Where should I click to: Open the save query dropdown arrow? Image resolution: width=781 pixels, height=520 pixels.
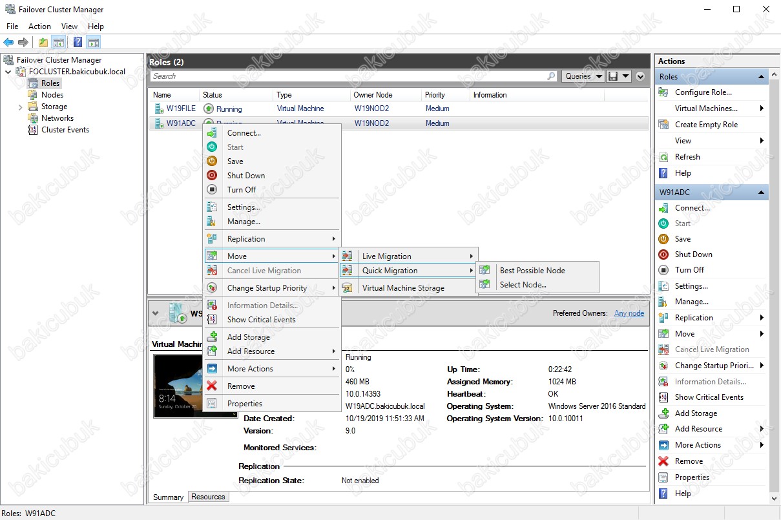(626, 76)
